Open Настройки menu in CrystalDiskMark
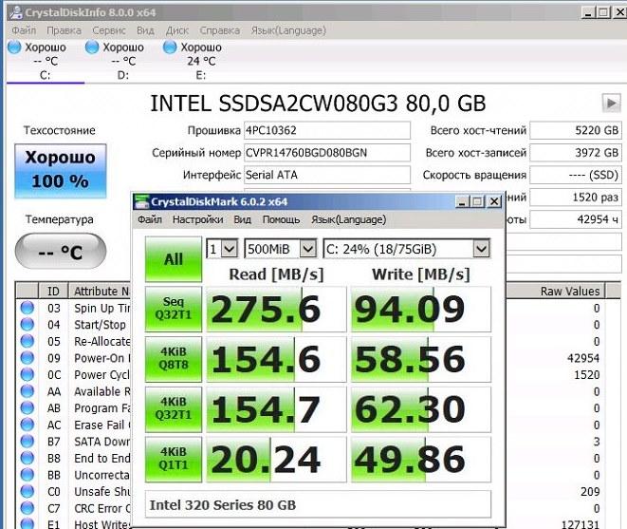The image size is (627, 529). pyautogui.click(x=198, y=219)
